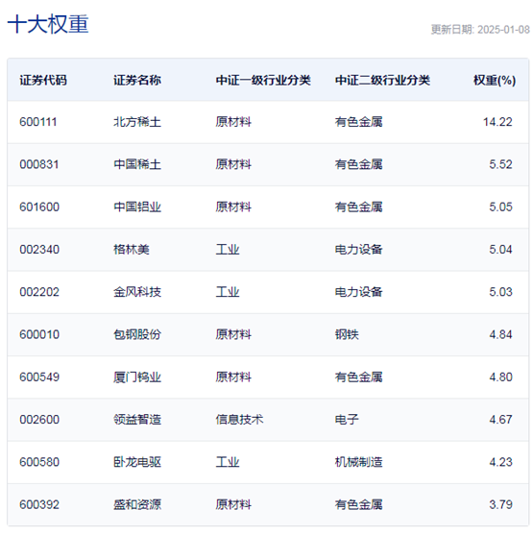Click the 十大权重 heading
Image resolution: width=532 pixels, height=535 pixels.
(48, 24)
